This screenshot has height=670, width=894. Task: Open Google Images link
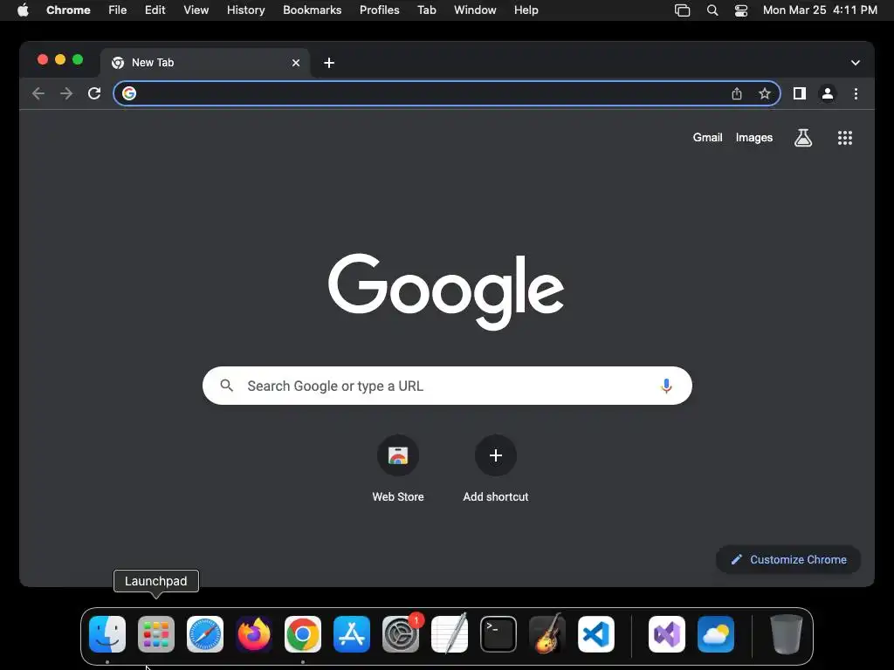coord(753,137)
